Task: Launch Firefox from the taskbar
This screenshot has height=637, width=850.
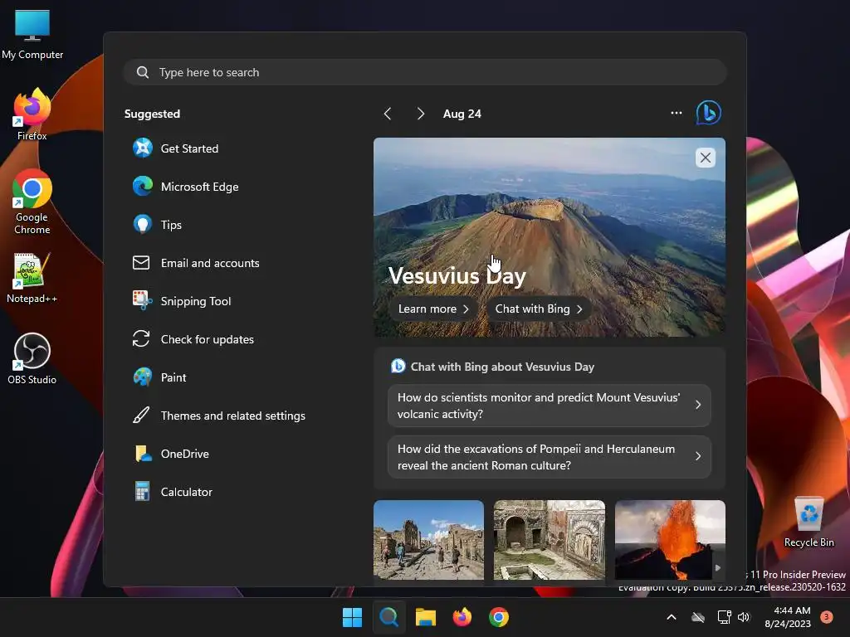Action: click(x=462, y=617)
